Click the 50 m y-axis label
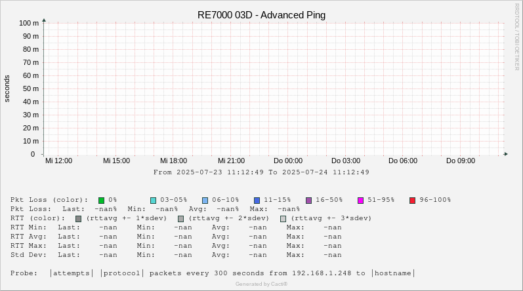The height and width of the screenshot is (291, 523). pos(30,88)
